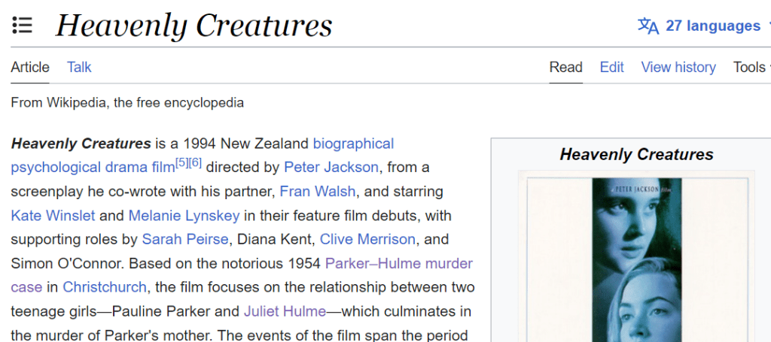Select the Article tab
This screenshot has width=771, height=342.
click(x=30, y=67)
